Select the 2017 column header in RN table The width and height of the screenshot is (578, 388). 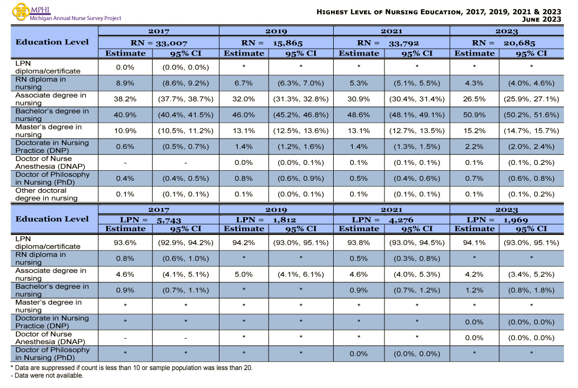(160, 31)
